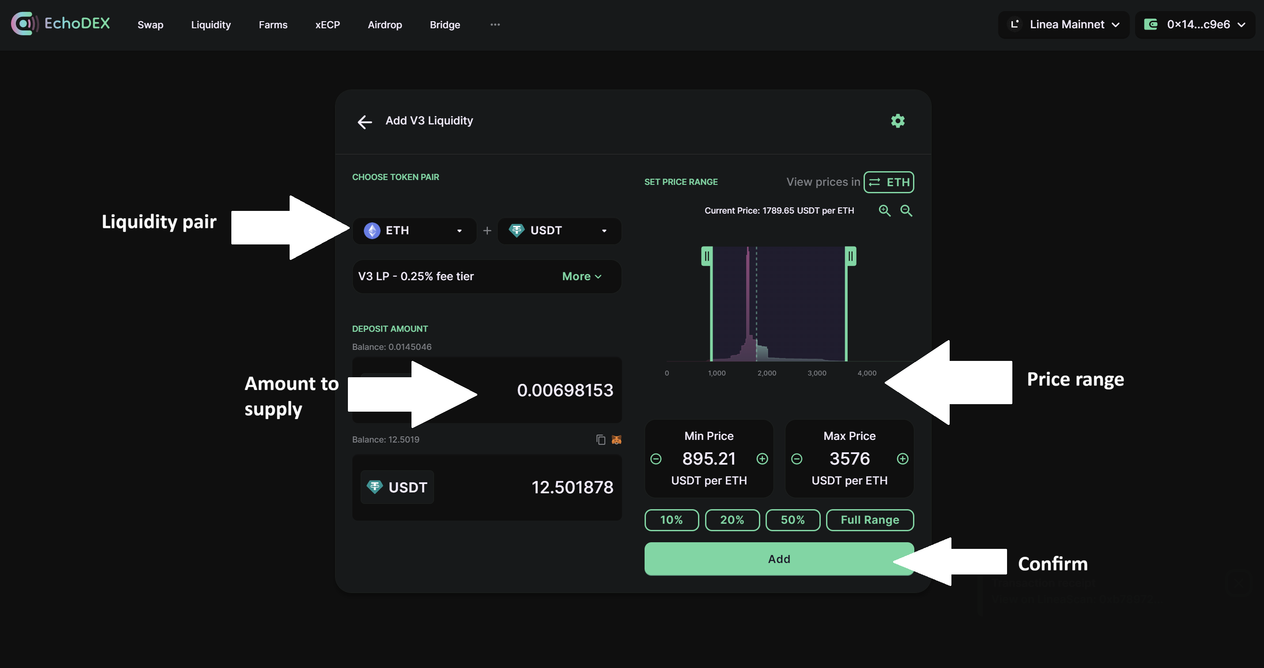This screenshot has width=1264, height=668.
Task: Click the copy USDT address icon
Action: point(600,439)
